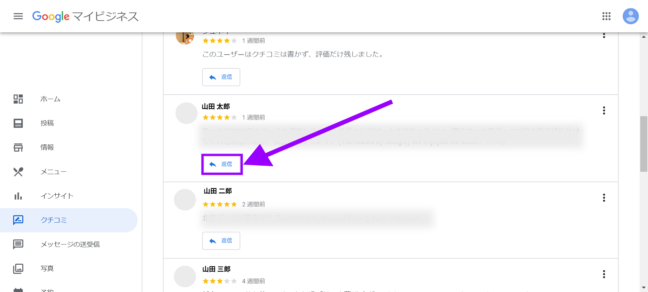Click the メニュー fork and spoon icon

[18, 172]
